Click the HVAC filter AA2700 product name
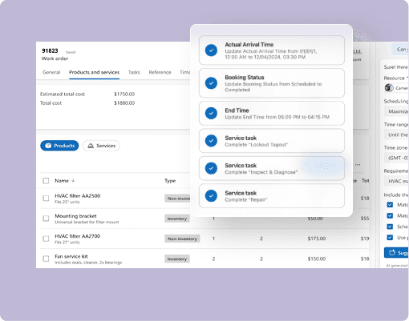Image resolution: width=409 pixels, height=321 pixels. point(78,236)
